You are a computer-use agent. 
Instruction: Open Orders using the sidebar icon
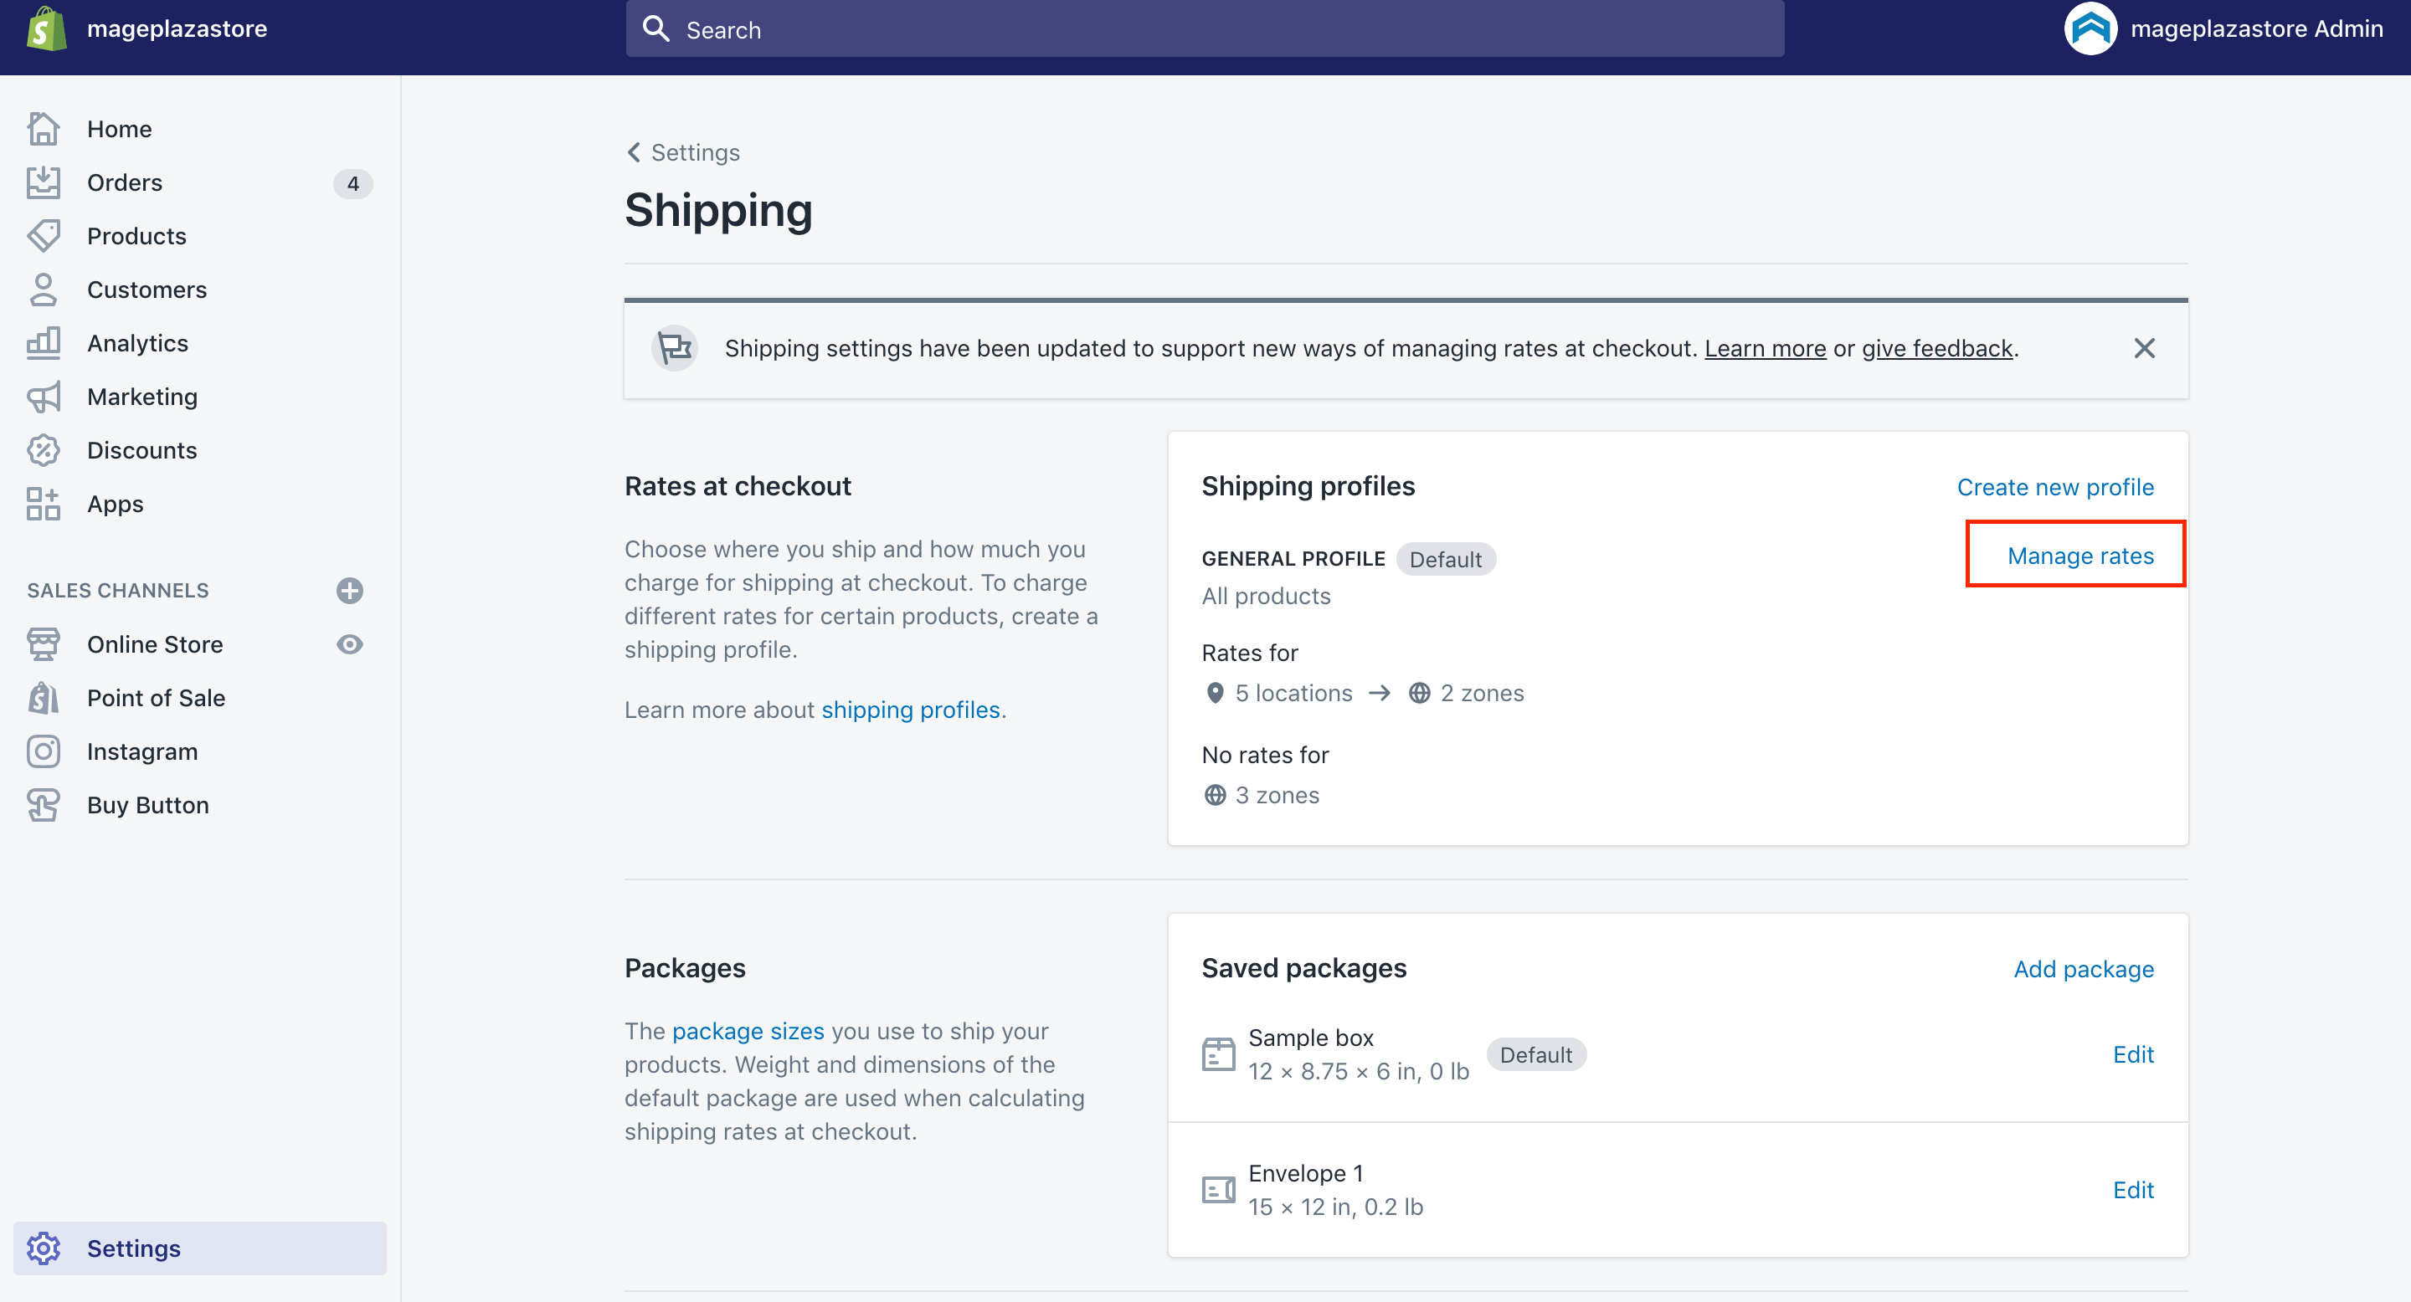[44, 182]
